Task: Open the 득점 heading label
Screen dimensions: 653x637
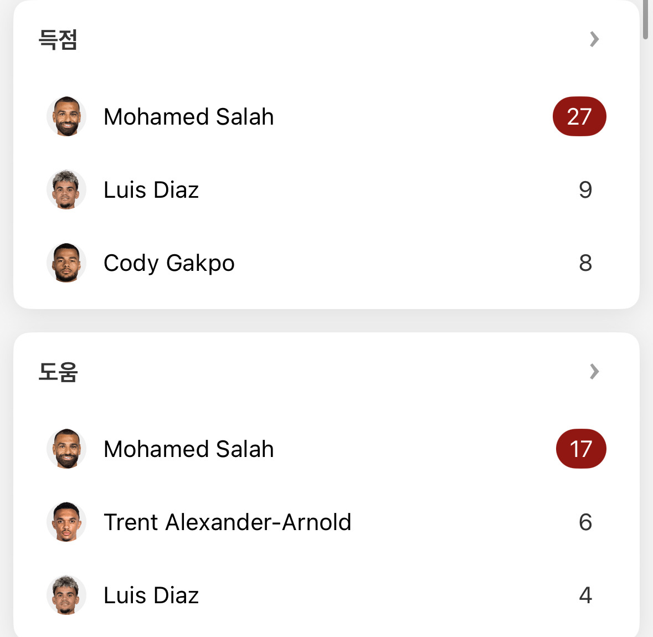Action: coord(58,39)
